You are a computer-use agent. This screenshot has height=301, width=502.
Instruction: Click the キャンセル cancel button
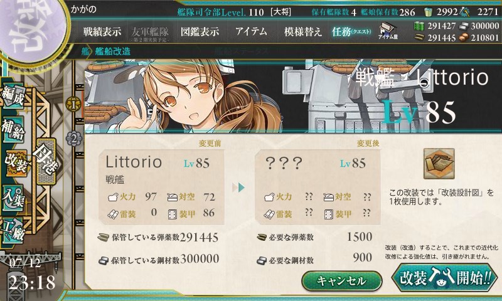point(341,281)
